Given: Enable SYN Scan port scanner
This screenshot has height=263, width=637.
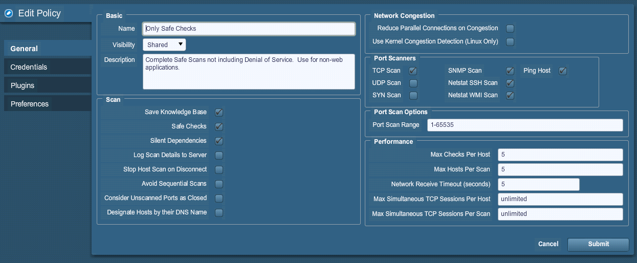Looking at the screenshot, I should (x=413, y=95).
